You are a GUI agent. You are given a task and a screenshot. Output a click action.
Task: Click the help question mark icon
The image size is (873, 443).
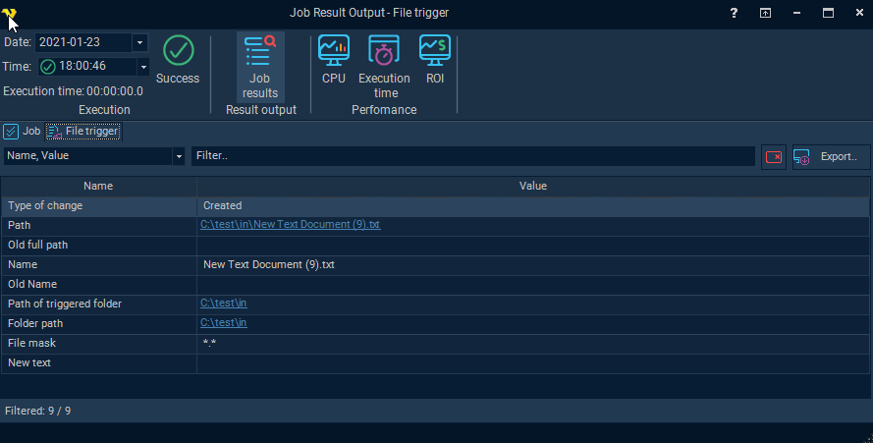tap(734, 13)
